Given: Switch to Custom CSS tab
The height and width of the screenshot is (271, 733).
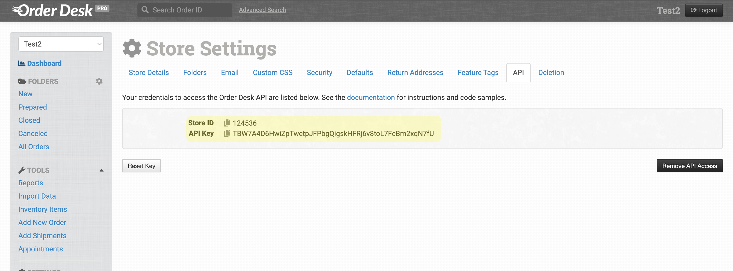Looking at the screenshot, I should coord(273,73).
